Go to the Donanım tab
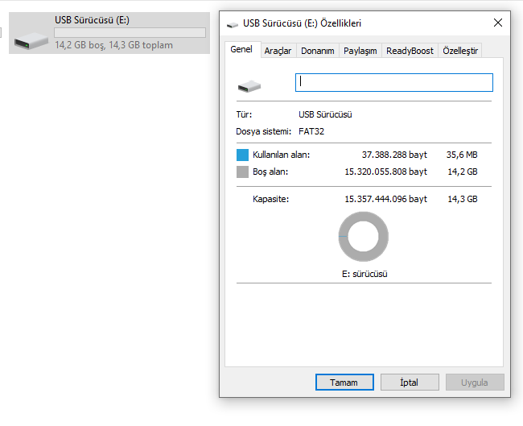The width and height of the screenshot is (523, 426). pyautogui.click(x=317, y=51)
